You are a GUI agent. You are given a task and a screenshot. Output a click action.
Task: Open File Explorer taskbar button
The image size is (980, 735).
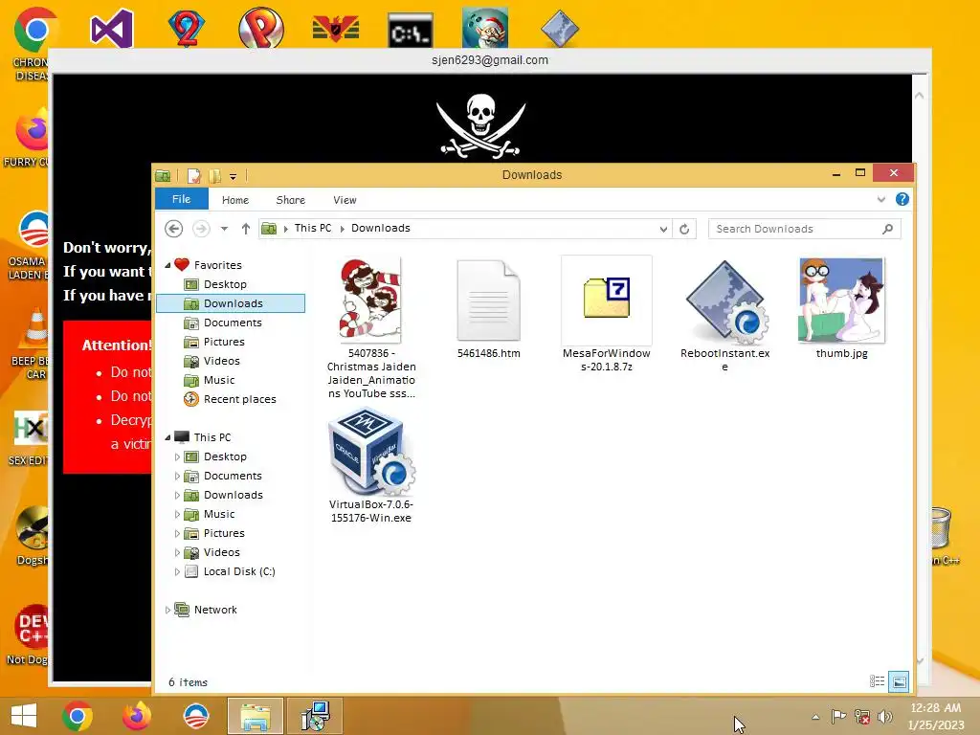255,716
